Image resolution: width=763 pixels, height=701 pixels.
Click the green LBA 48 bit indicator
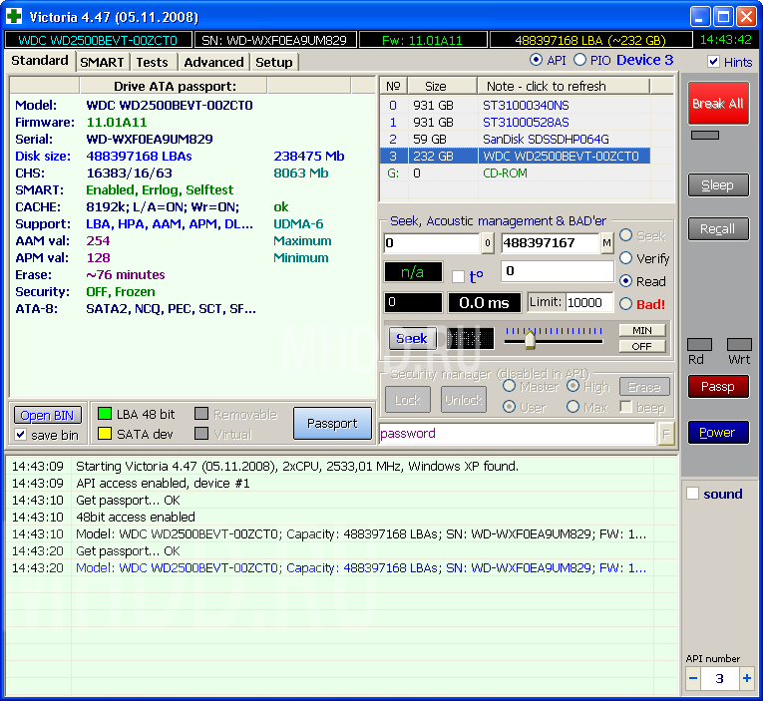tap(105, 414)
